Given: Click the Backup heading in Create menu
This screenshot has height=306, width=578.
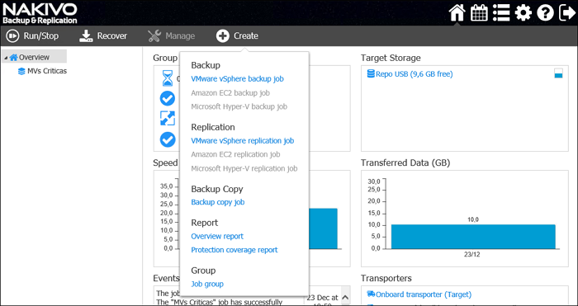Looking at the screenshot, I should pos(206,65).
